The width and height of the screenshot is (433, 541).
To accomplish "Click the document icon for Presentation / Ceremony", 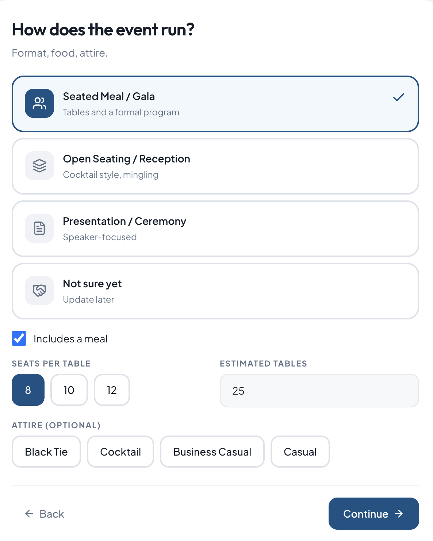I will click(39, 228).
